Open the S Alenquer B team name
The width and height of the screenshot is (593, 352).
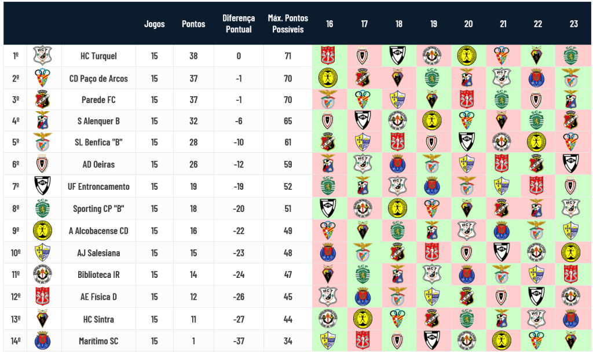click(98, 121)
